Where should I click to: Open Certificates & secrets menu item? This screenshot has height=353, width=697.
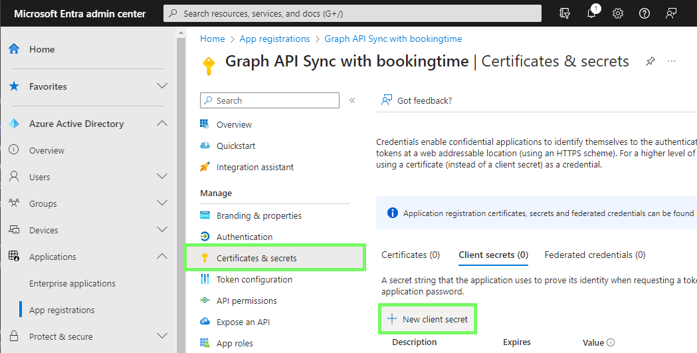click(274, 258)
